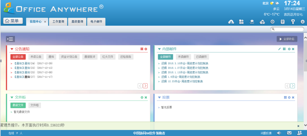The image size is (307, 136).
Task: Open the envelope message icon in status bar
Action: (289, 133)
